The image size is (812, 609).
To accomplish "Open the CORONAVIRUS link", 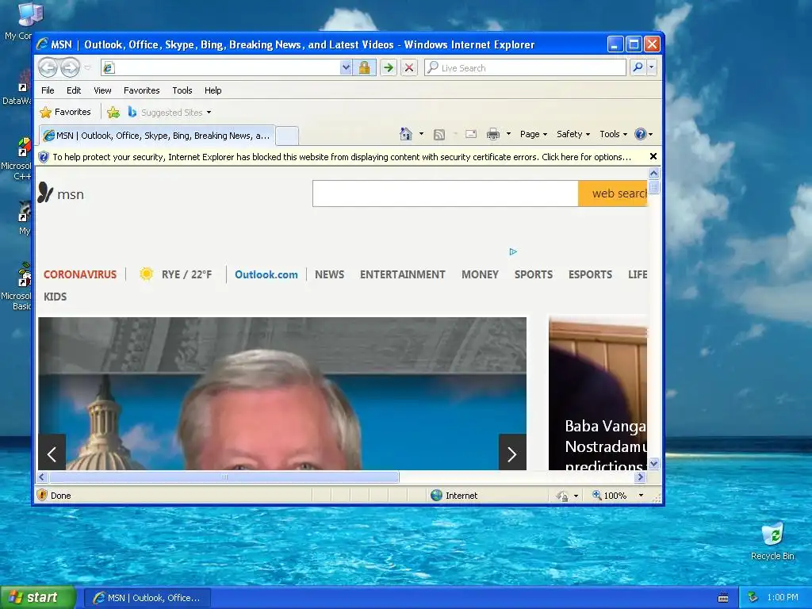I will [x=80, y=274].
